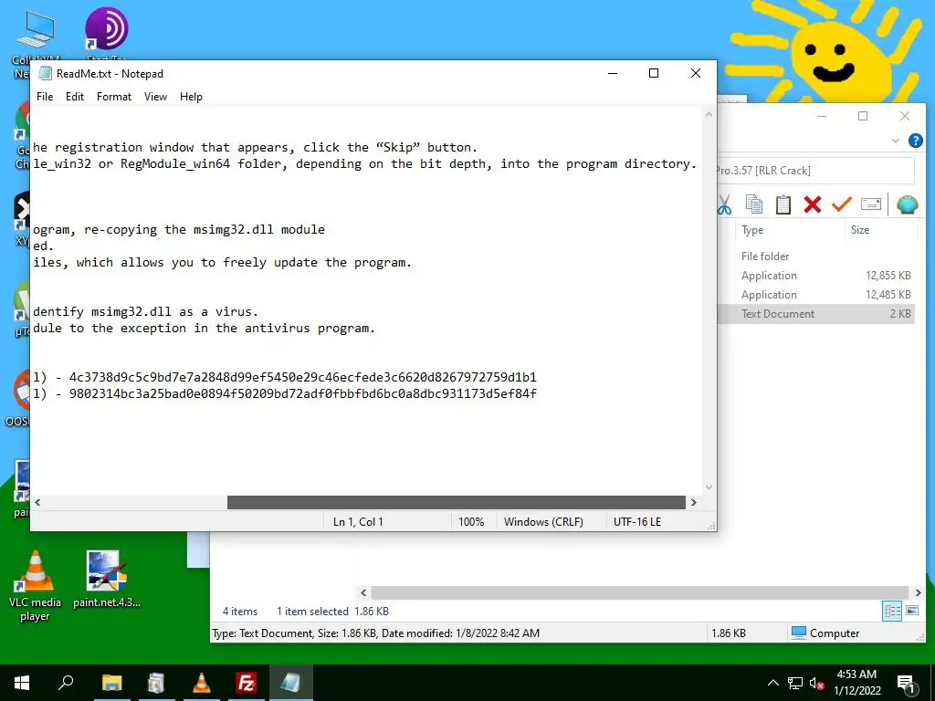Select the Text Document row sized 2 KB
The image size is (935, 701).
tap(815, 314)
